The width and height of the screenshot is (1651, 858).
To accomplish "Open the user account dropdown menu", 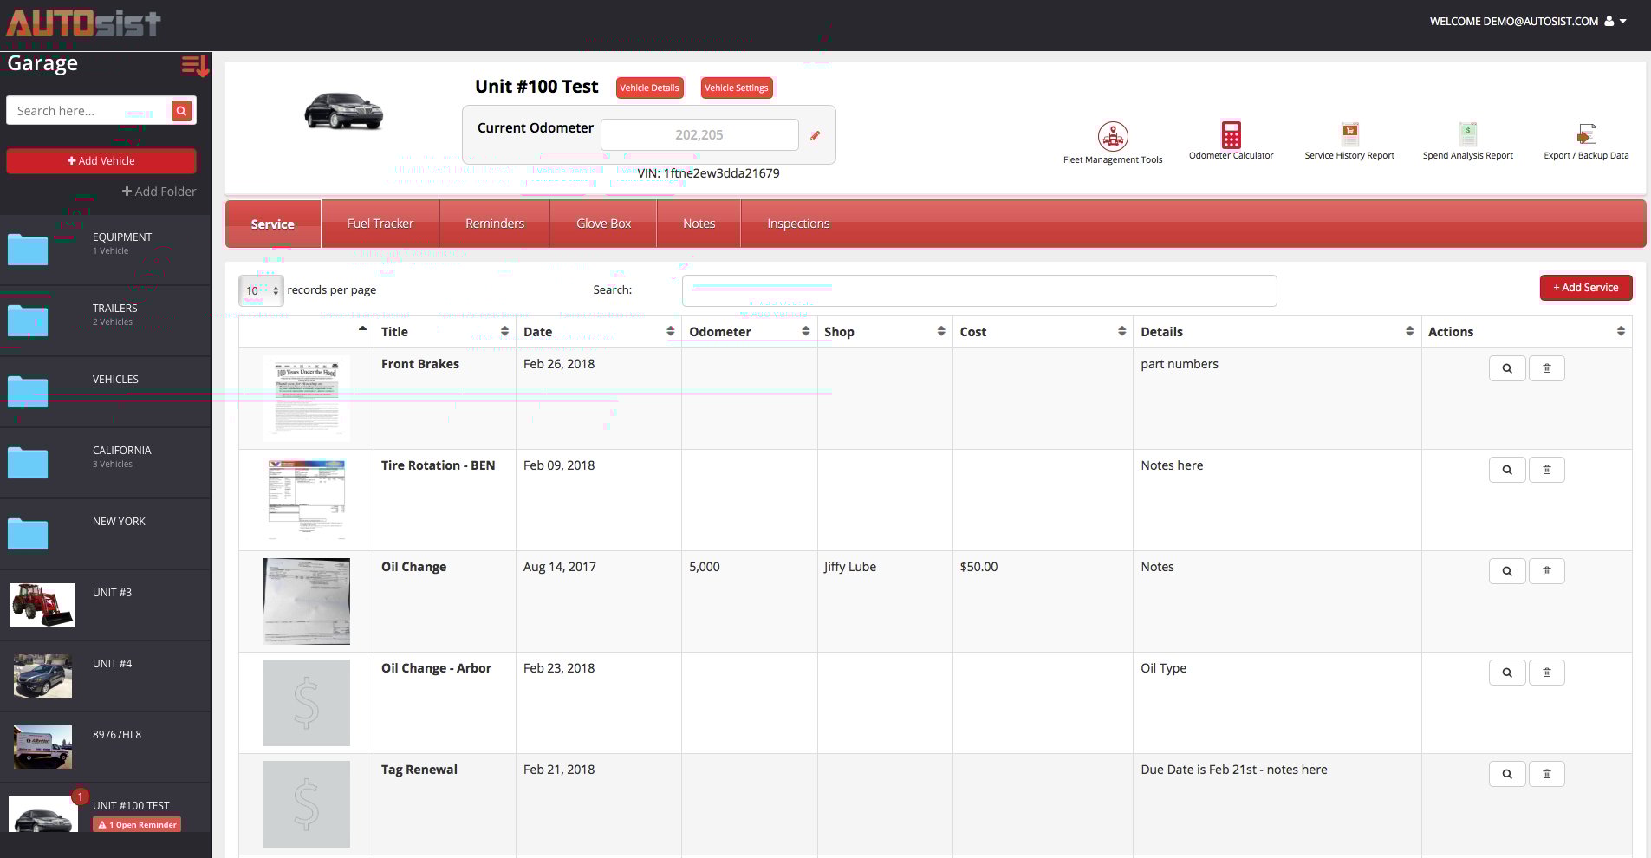I will pos(1615,22).
